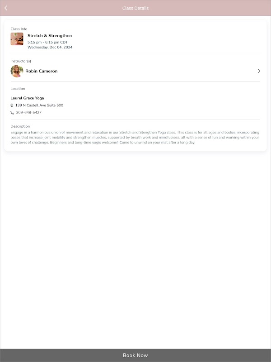Tap the Instructor(s) section label

21,61
